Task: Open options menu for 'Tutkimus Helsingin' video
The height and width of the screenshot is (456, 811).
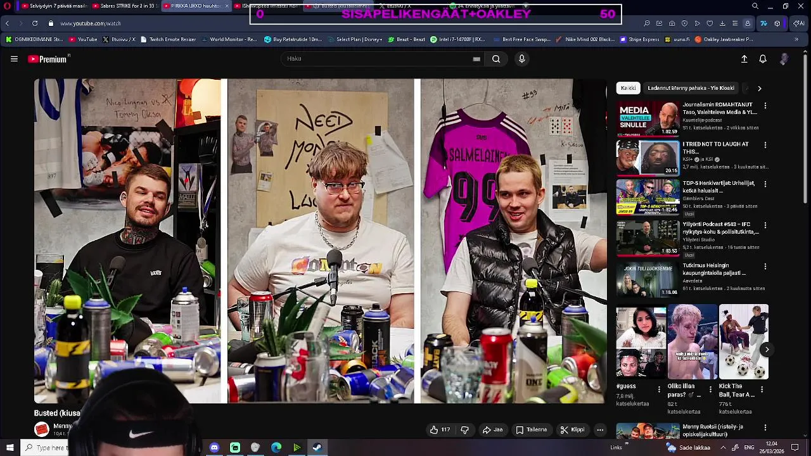Action: (765, 267)
